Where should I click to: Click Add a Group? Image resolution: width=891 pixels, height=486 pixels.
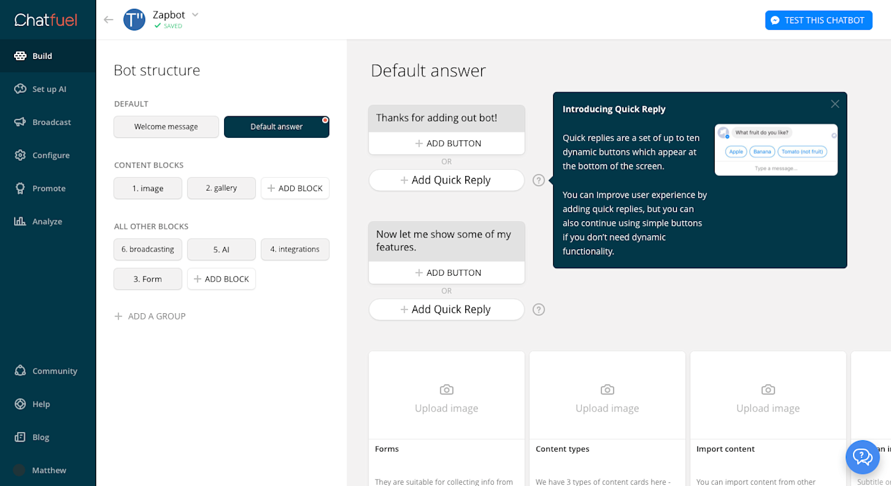[150, 316]
